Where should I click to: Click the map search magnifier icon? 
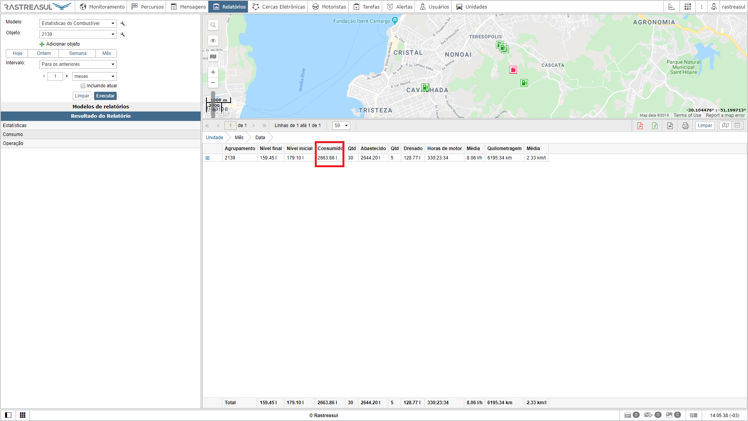(213, 25)
